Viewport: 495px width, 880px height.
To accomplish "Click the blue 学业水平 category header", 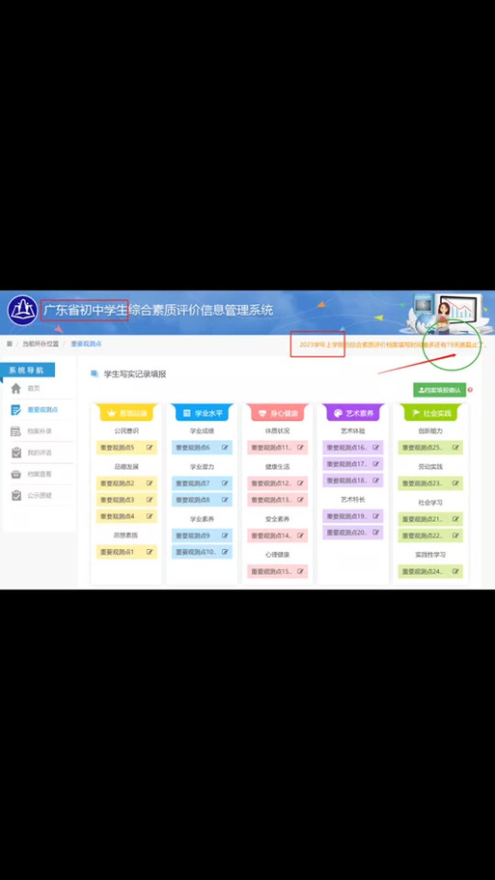I will pos(202,413).
